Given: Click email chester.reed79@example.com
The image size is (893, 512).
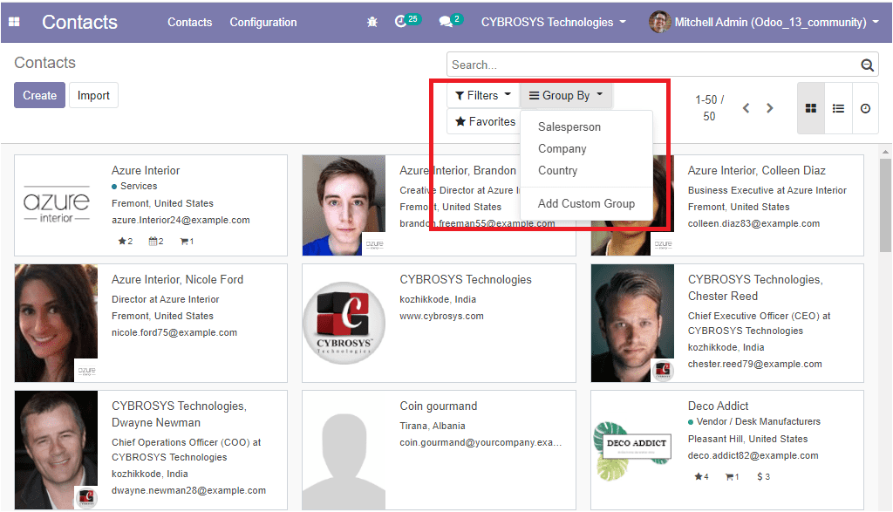Looking at the screenshot, I should (x=754, y=364).
